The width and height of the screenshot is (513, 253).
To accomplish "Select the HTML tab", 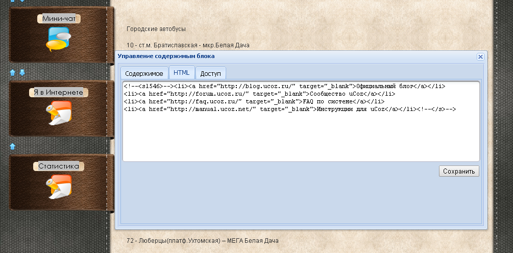I will (182, 72).
